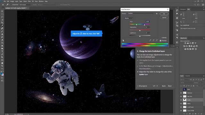Add a Brightness/Contrast adjustment
The image size is (205, 115).
pyautogui.click(x=185, y=43)
